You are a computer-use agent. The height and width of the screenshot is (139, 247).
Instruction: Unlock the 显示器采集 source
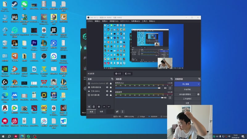pyautogui.click(x=111, y=95)
